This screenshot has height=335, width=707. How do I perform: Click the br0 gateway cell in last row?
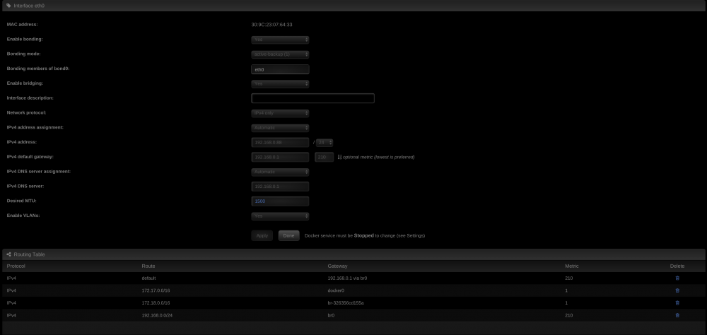331,315
